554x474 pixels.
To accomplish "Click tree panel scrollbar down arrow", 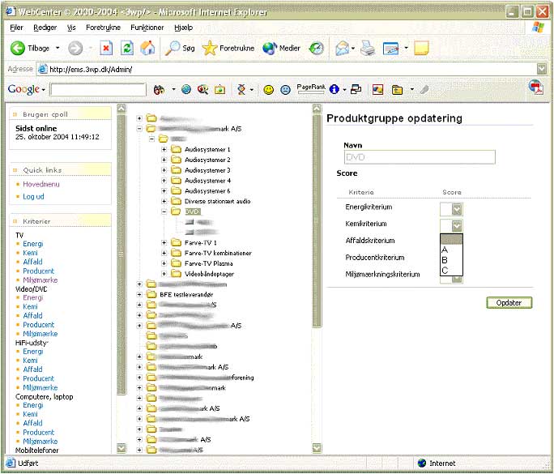I will tap(317, 448).
